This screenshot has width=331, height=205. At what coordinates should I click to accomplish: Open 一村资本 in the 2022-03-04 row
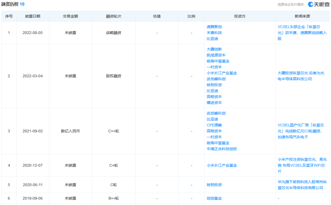[x=214, y=67]
